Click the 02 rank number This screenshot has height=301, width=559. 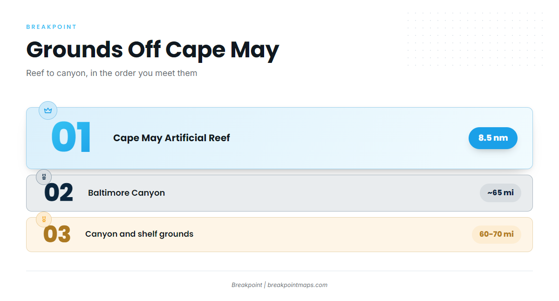[59, 193]
